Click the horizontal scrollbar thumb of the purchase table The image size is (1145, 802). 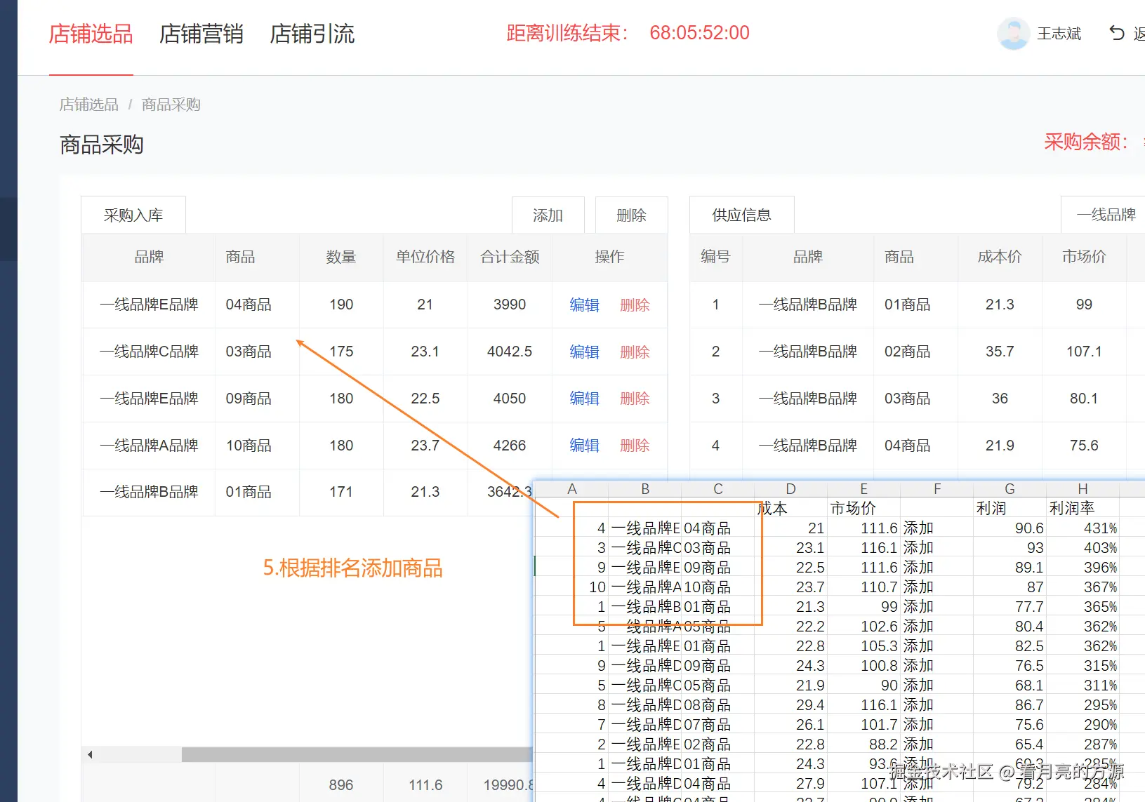click(357, 755)
